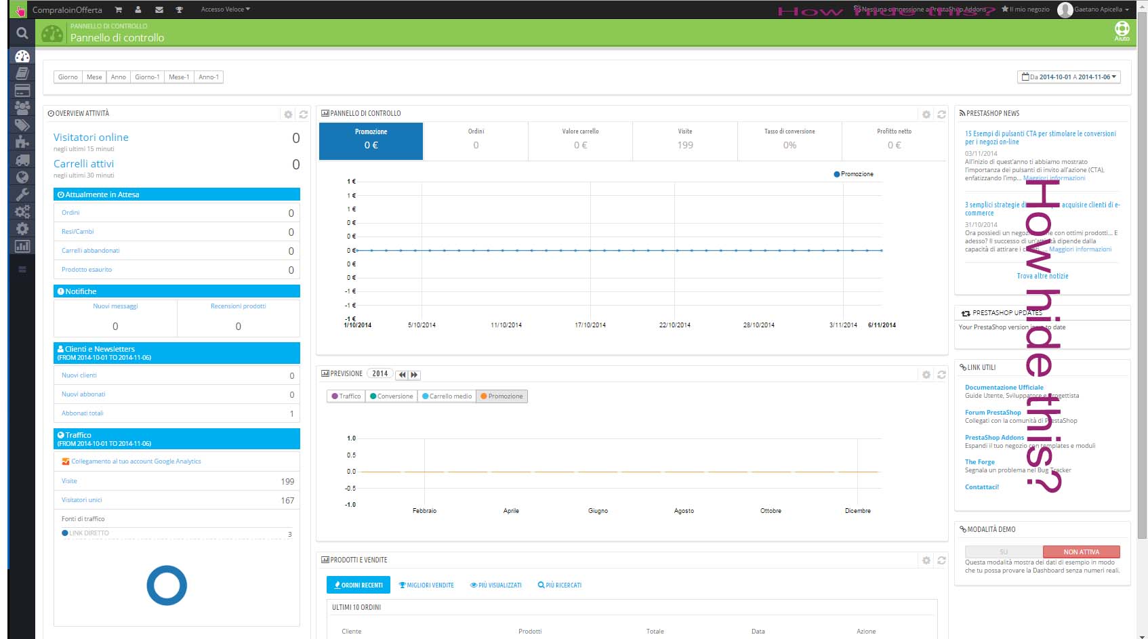Go to next forecast year arrow

tap(414, 375)
